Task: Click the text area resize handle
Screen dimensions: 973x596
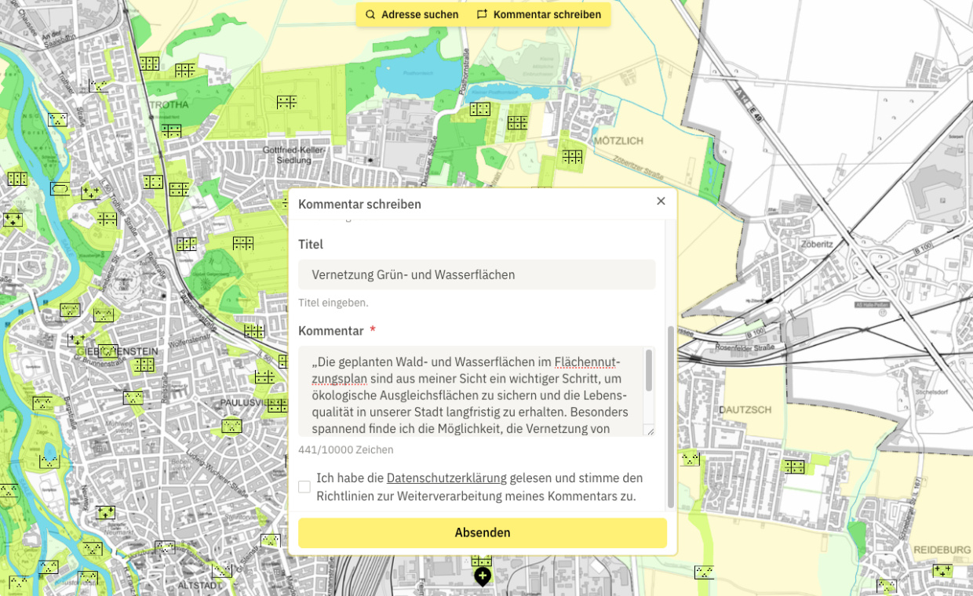Action: [x=650, y=431]
